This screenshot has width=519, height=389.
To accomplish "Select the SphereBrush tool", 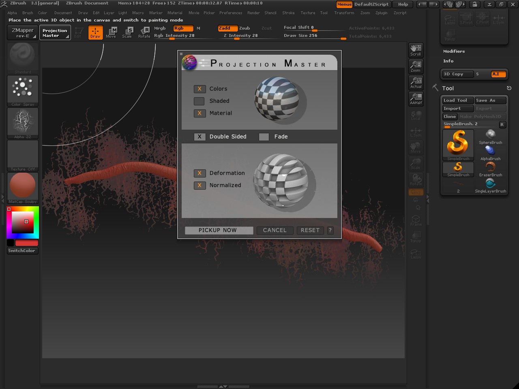I will [x=490, y=137].
